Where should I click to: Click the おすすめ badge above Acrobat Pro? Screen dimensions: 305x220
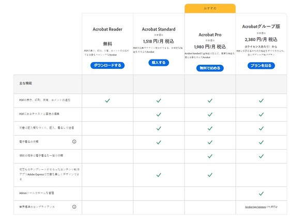click(210, 8)
